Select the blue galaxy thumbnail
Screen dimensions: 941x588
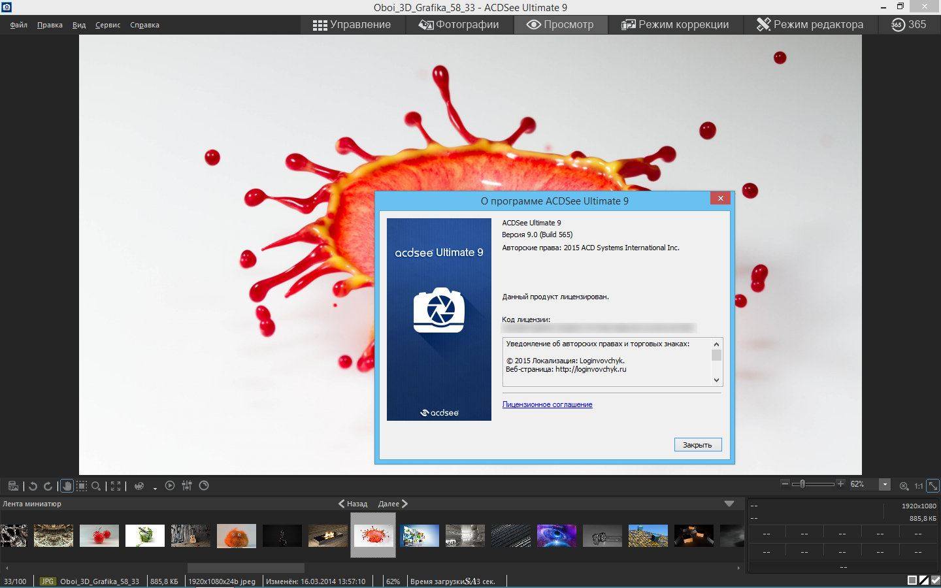[x=557, y=535]
